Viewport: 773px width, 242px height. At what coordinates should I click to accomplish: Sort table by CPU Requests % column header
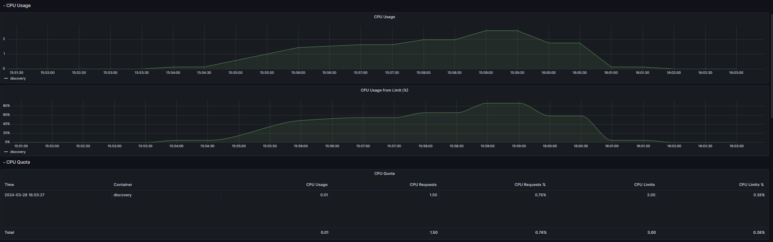point(530,185)
